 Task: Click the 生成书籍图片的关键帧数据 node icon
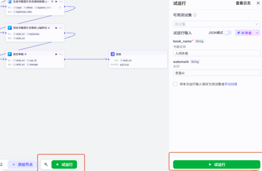[x=10, y=1]
